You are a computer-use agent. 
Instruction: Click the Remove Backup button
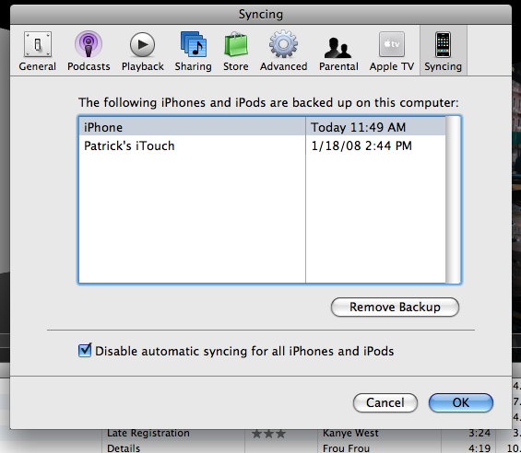coord(395,307)
